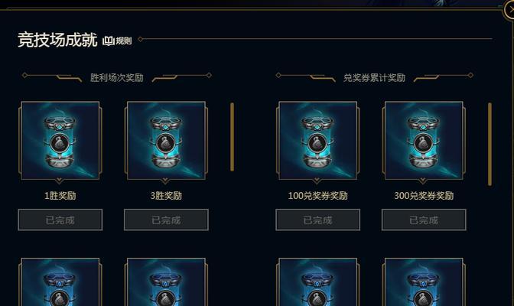The height and width of the screenshot is (306, 514).
Task: Click 已完成 button under 100兑奖券奖励
Action: tap(317, 220)
